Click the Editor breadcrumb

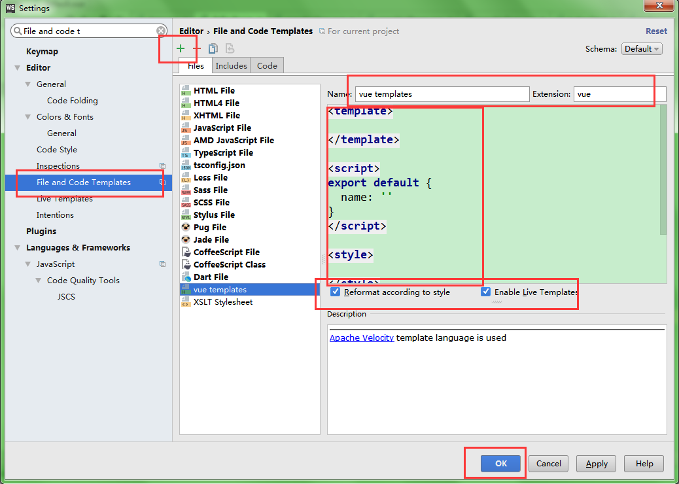pyautogui.click(x=191, y=31)
